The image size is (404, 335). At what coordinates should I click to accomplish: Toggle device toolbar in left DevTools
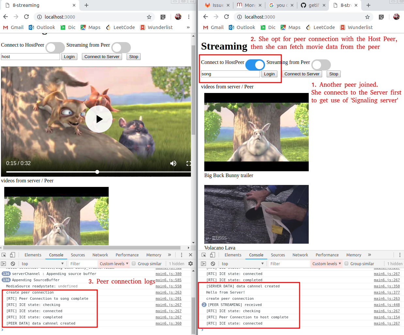point(12,255)
